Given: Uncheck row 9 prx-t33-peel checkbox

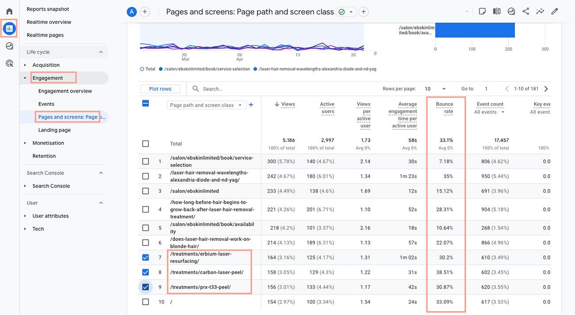Looking at the screenshot, I should (146, 287).
